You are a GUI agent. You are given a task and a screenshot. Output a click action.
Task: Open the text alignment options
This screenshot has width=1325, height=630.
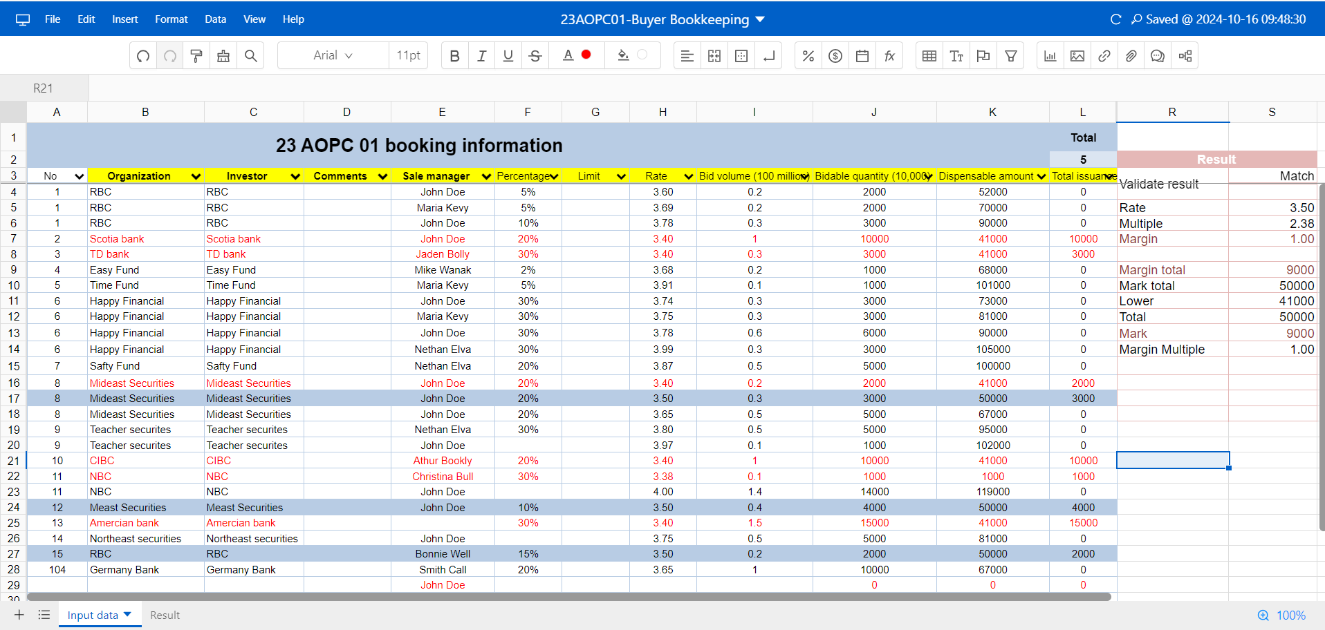coord(687,56)
